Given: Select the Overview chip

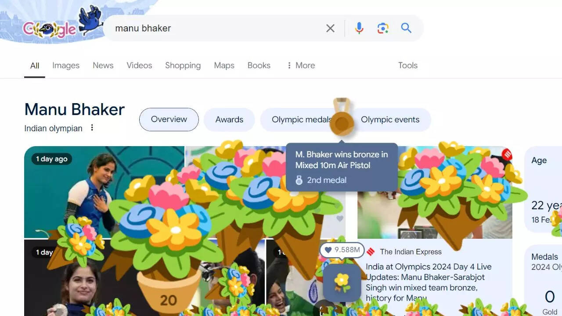Looking at the screenshot, I should tap(169, 119).
